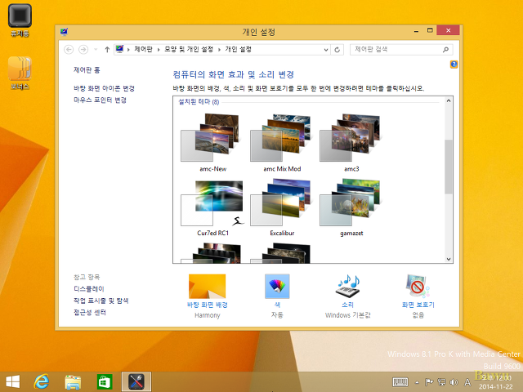Click the IME language A indicator
Screen dimensions: 523x392
467,382
